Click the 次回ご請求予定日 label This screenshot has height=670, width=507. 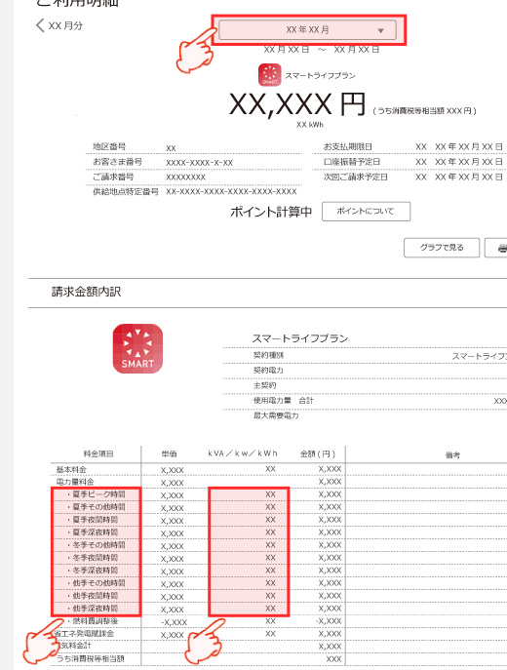pos(355,177)
